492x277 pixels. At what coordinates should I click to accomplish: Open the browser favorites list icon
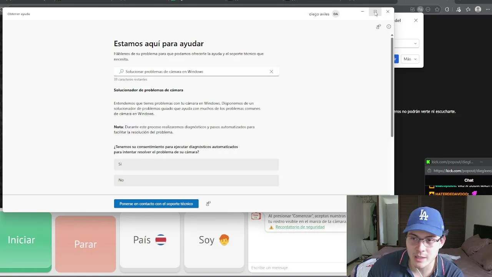(468, 9)
